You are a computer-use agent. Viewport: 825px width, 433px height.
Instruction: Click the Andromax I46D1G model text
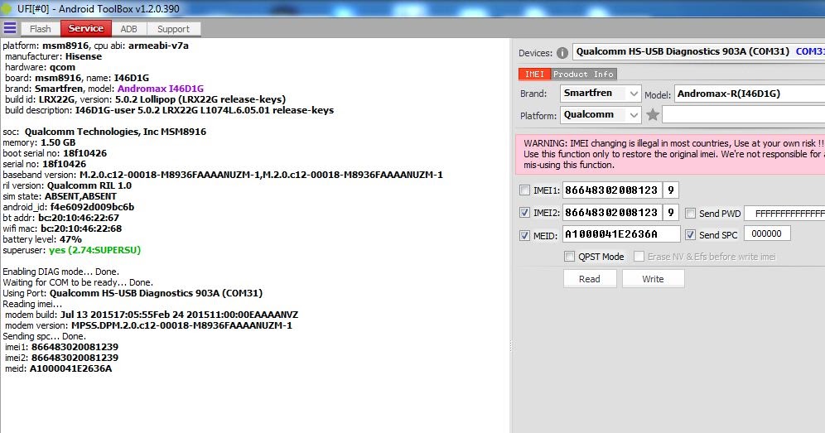(x=161, y=89)
